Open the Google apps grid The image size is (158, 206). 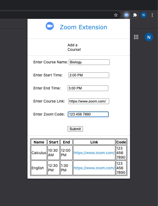pyautogui.click(x=136, y=37)
